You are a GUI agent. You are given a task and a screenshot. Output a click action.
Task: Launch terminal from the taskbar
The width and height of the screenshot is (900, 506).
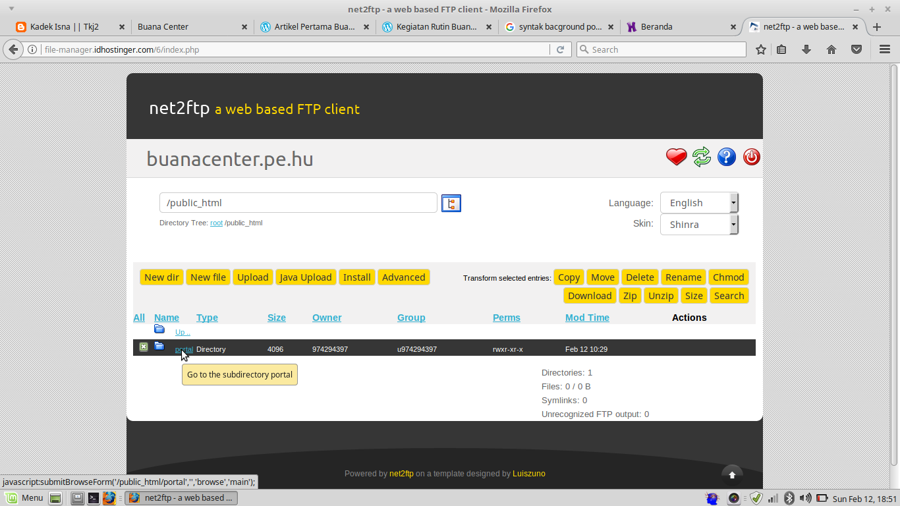(x=94, y=498)
